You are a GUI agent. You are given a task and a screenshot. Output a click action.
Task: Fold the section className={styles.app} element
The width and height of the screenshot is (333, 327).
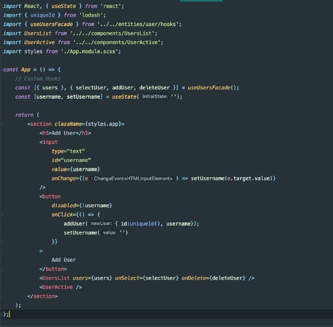[1, 124]
